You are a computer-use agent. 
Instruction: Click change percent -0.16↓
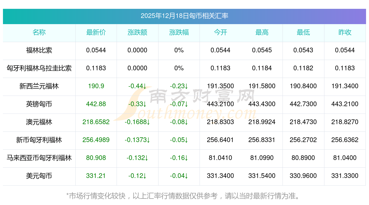tap(179, 158)
